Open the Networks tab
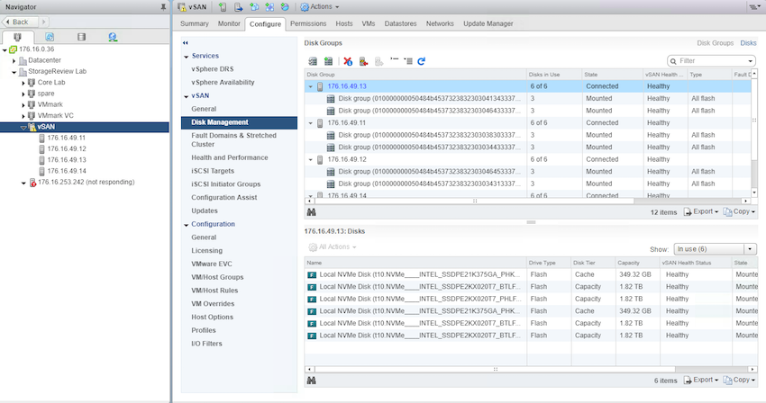Screen dimensions: 766x403 440,23
